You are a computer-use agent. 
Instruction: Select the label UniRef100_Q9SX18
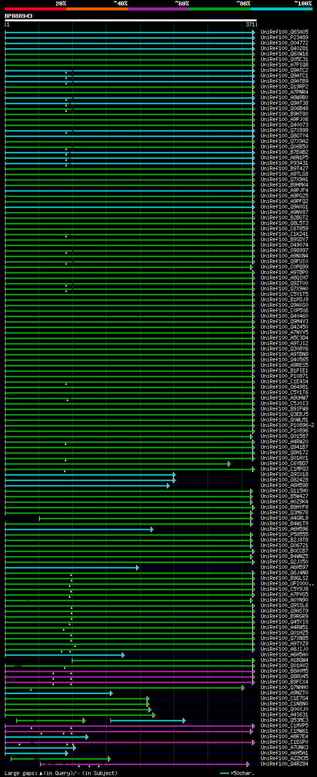[284, 474]
